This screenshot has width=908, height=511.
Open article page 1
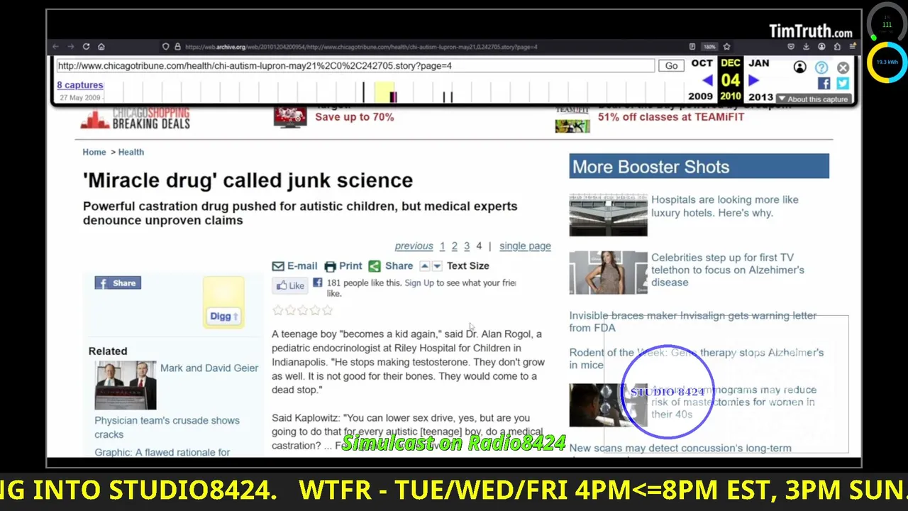click(442, 246)
